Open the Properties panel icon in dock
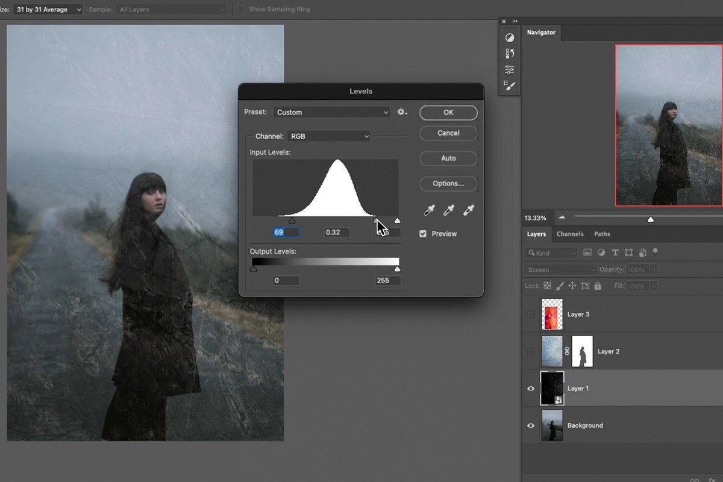 pos(510,69)
